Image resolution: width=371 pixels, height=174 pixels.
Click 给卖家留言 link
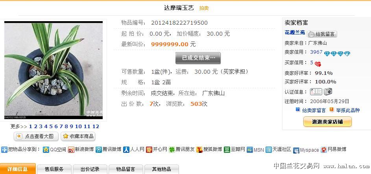pyautogui.click(x=314, y=110)
